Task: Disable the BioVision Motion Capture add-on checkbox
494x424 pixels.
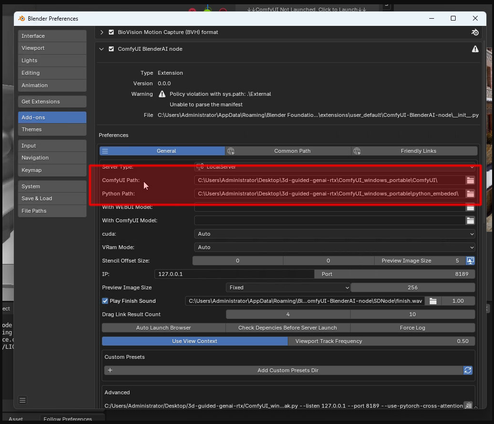Action: 111,32
